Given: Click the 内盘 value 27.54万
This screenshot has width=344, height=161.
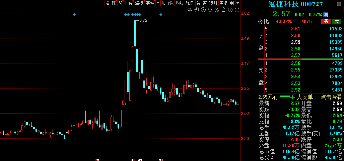Looking at the screenshot, I should point(334,145).
